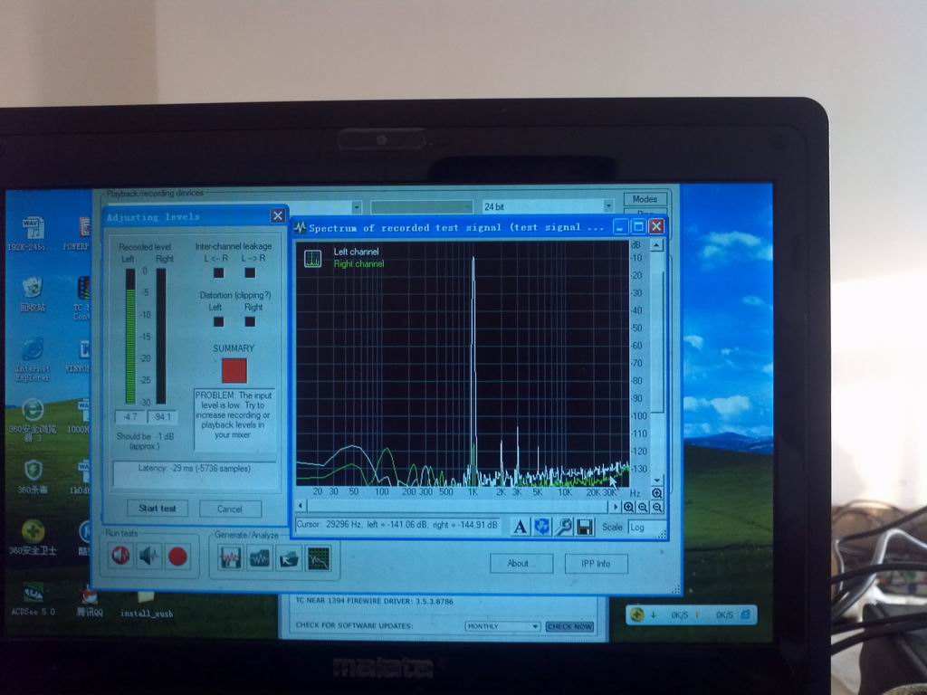The image size is (927, 695).
Task: Open the 360安全卫士 desktop icon
Action: [33, 538]
